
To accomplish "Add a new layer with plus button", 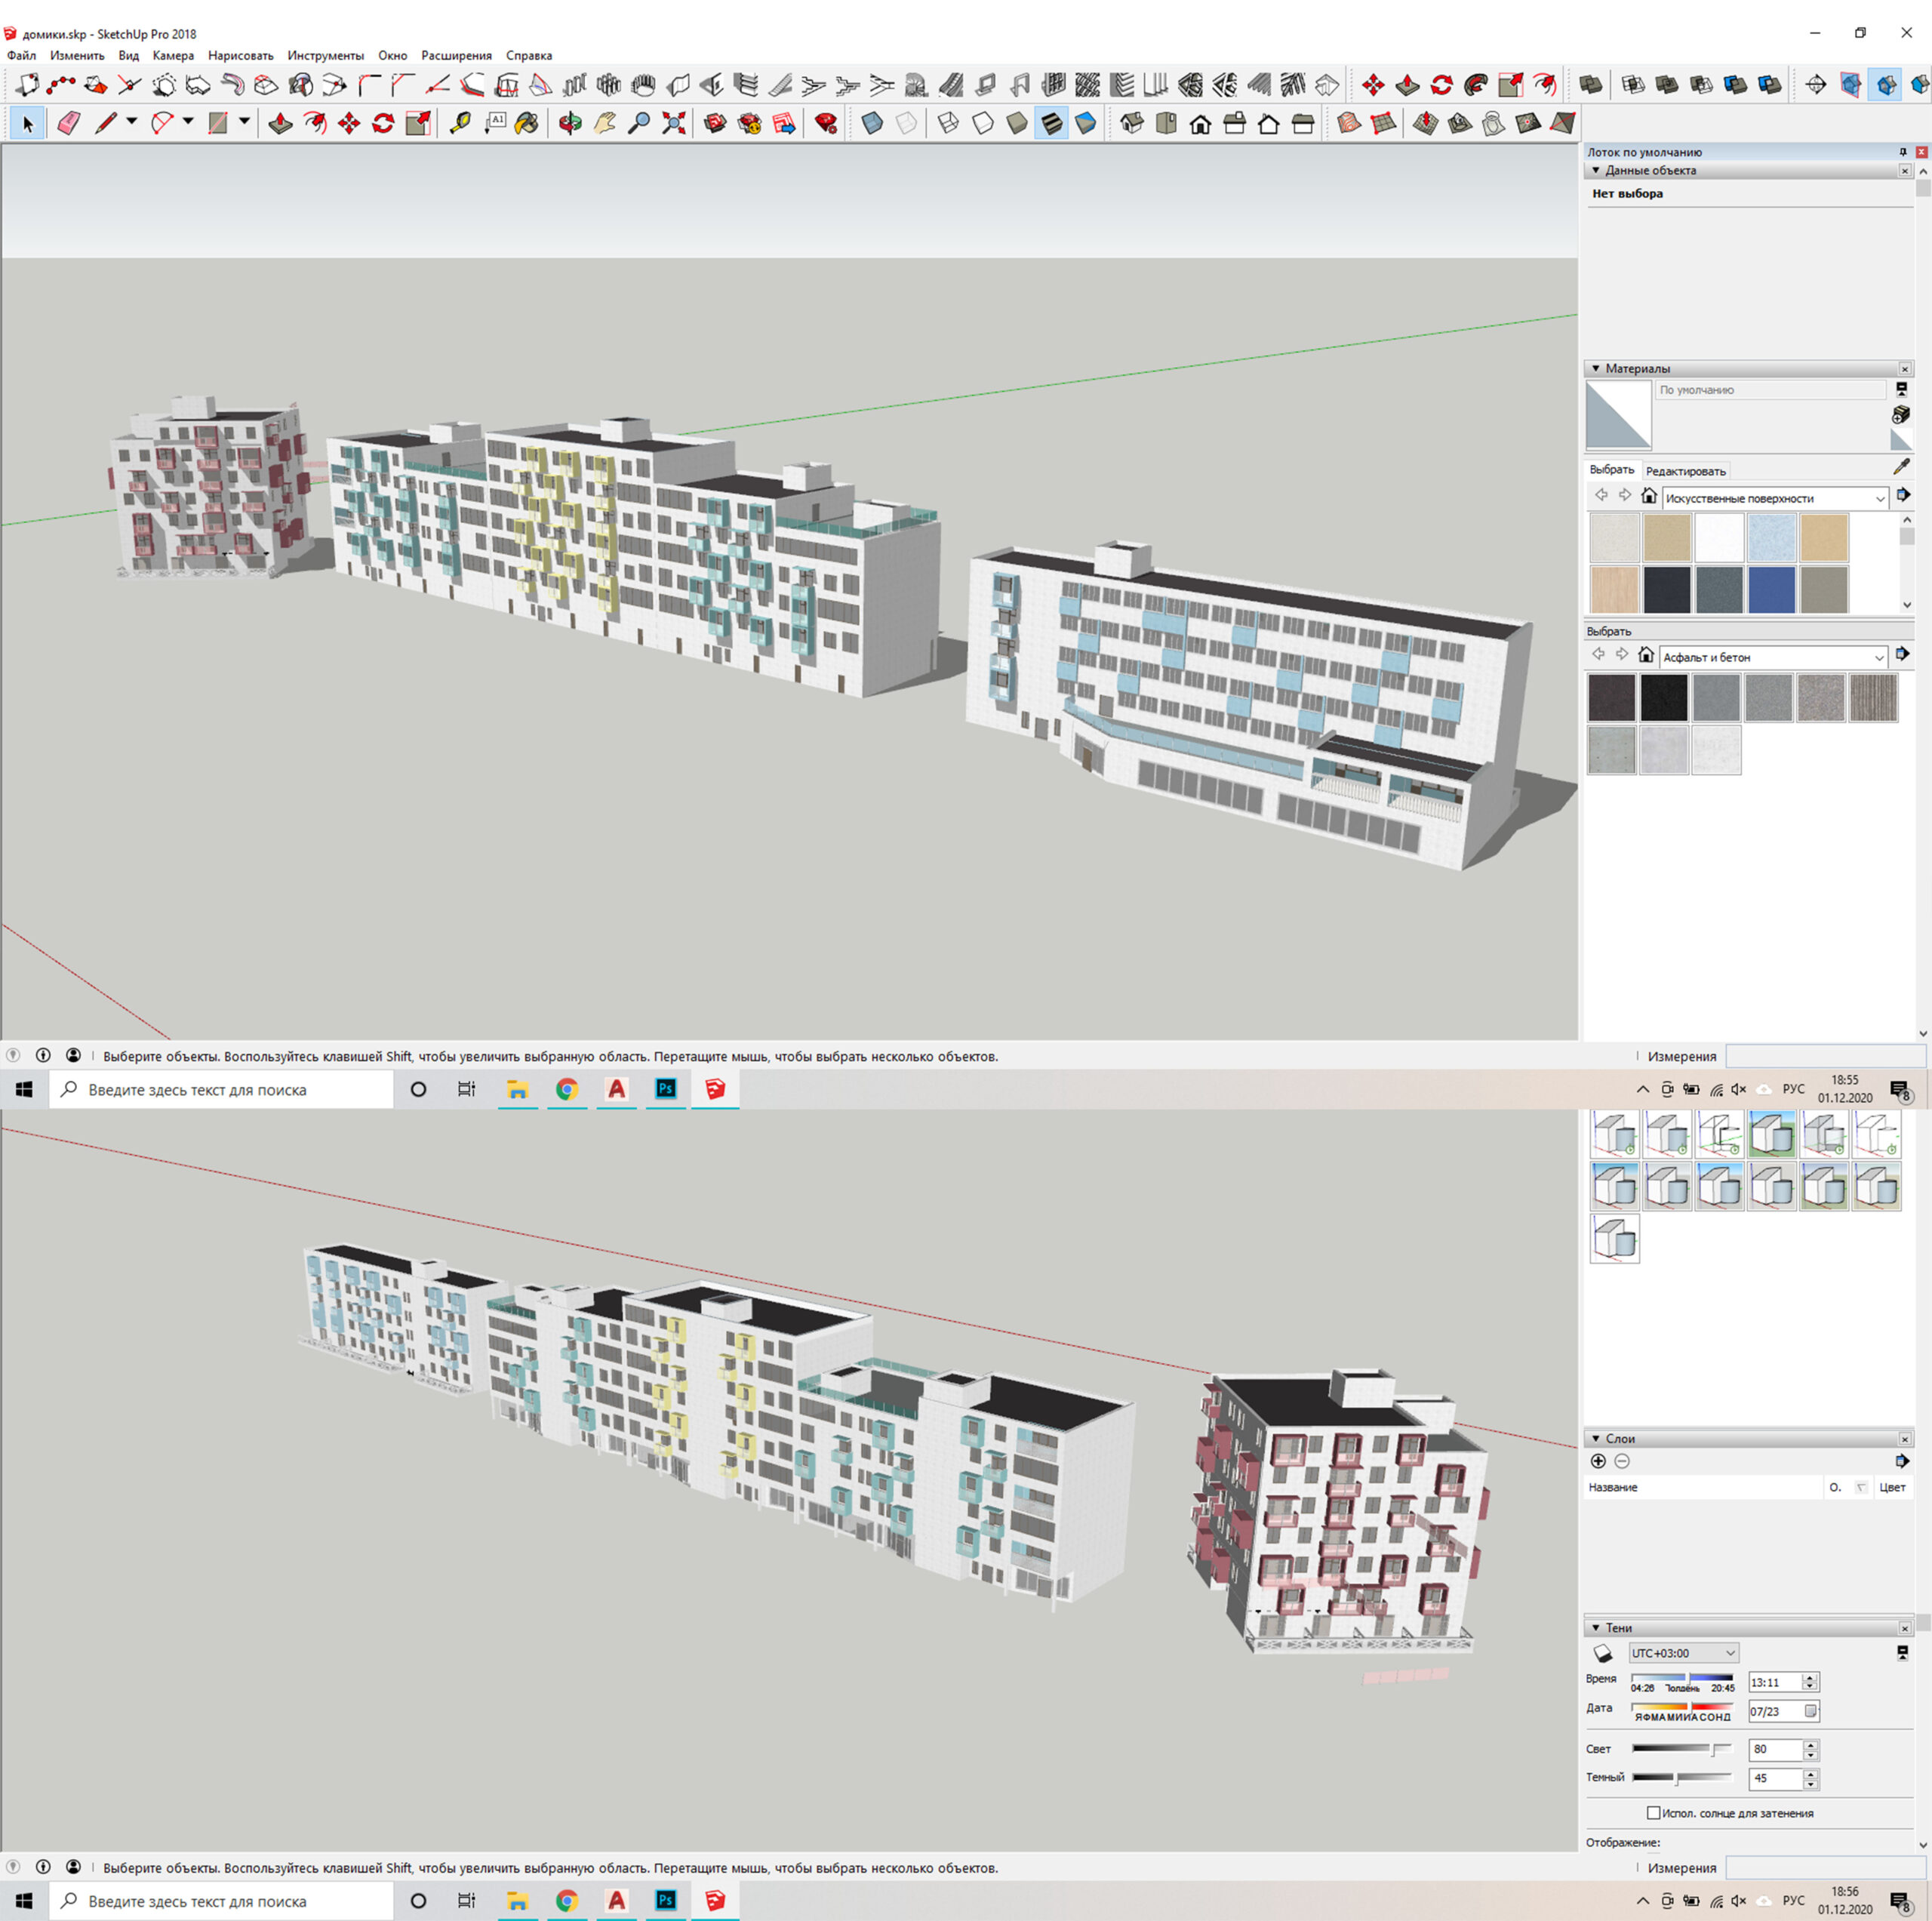I will [1598, 1462].
